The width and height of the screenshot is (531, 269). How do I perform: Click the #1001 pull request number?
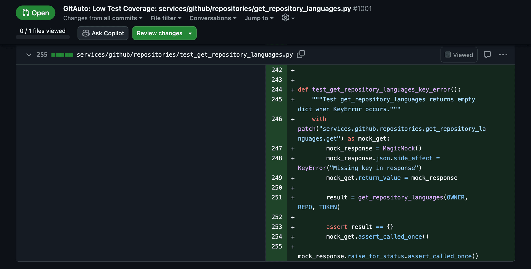pyautogui.click(x=362, y=9)
